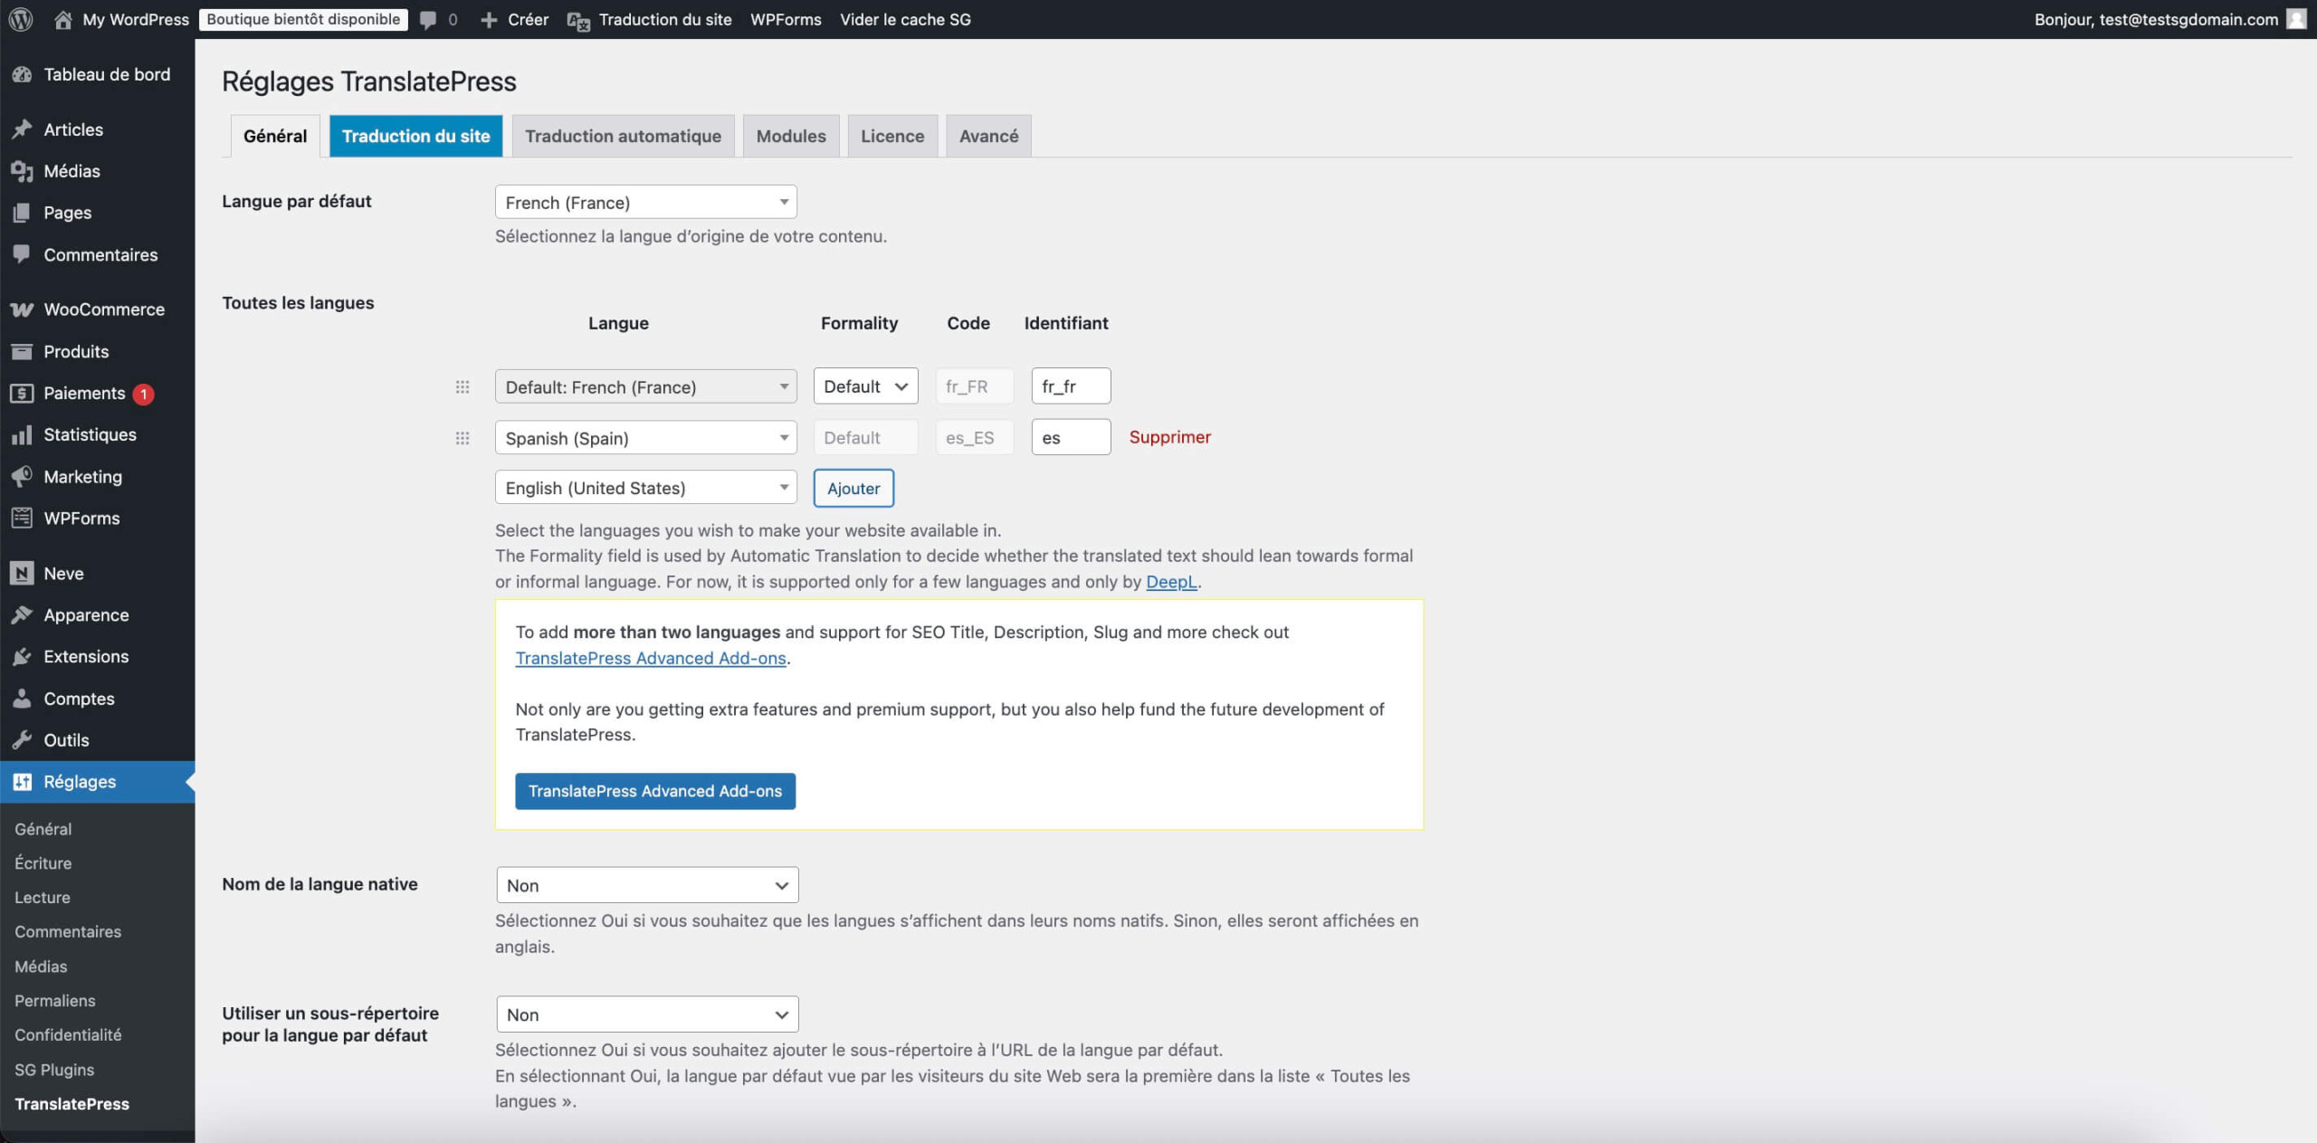Click the WPForms sidebar icon
Image resolution: width=2317 pixels, height=1143 pixels.
[x=22, y=518]
